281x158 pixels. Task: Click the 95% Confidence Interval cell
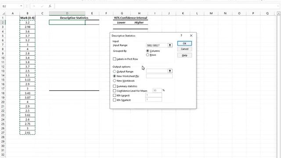point(130,18)
